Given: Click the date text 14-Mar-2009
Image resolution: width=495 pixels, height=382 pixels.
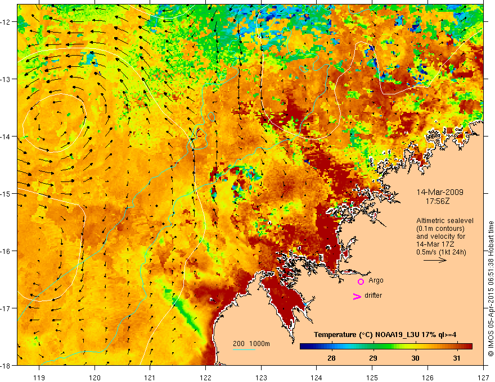Looking at the screenshot, I should click(440, 192).
